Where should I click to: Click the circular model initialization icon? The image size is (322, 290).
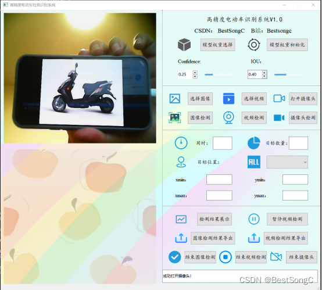tap(254, 45)
